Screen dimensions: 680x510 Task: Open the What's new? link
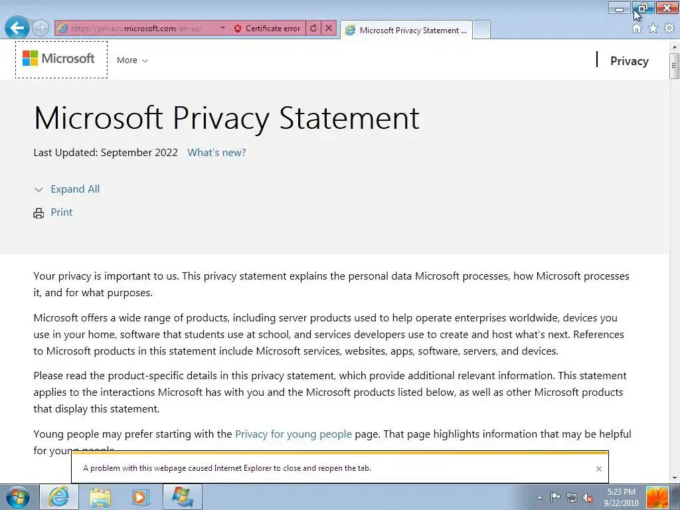click(x=216, y=153)
